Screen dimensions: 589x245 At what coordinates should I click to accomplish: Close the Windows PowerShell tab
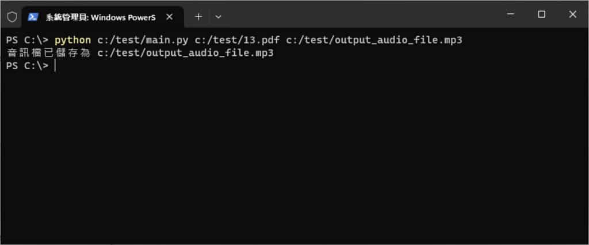coord(169,17)
